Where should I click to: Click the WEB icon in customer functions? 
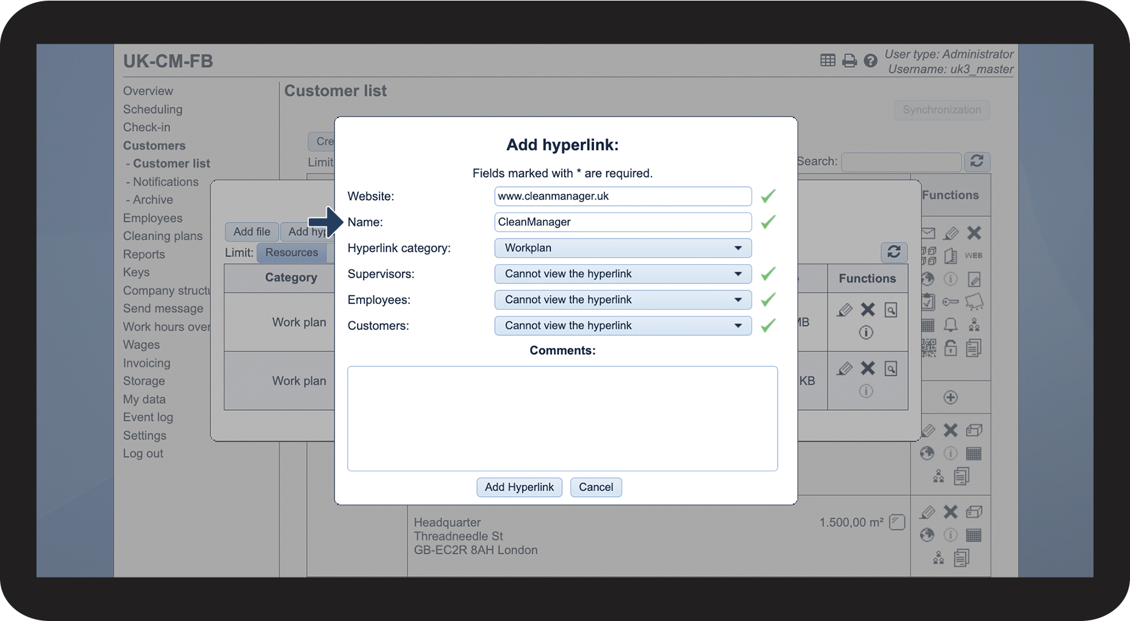pyautogui.click(x=973, y=256)
